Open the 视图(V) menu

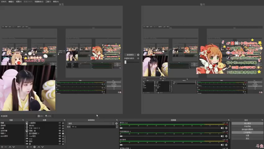click(x=19, y=2)
